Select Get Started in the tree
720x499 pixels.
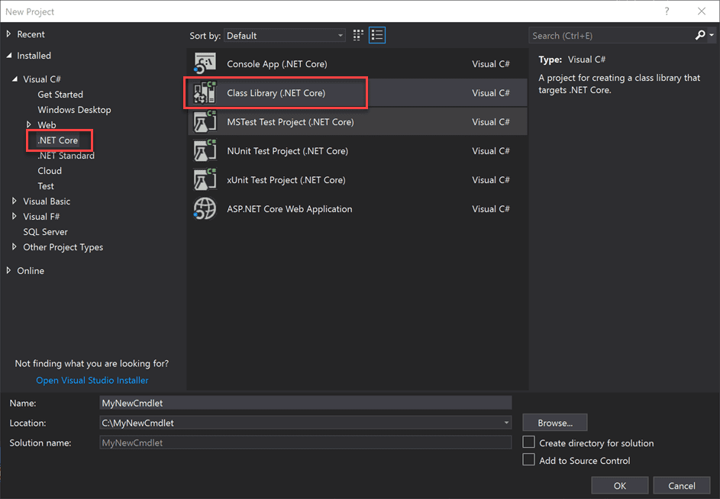click(x=60, y=94)
